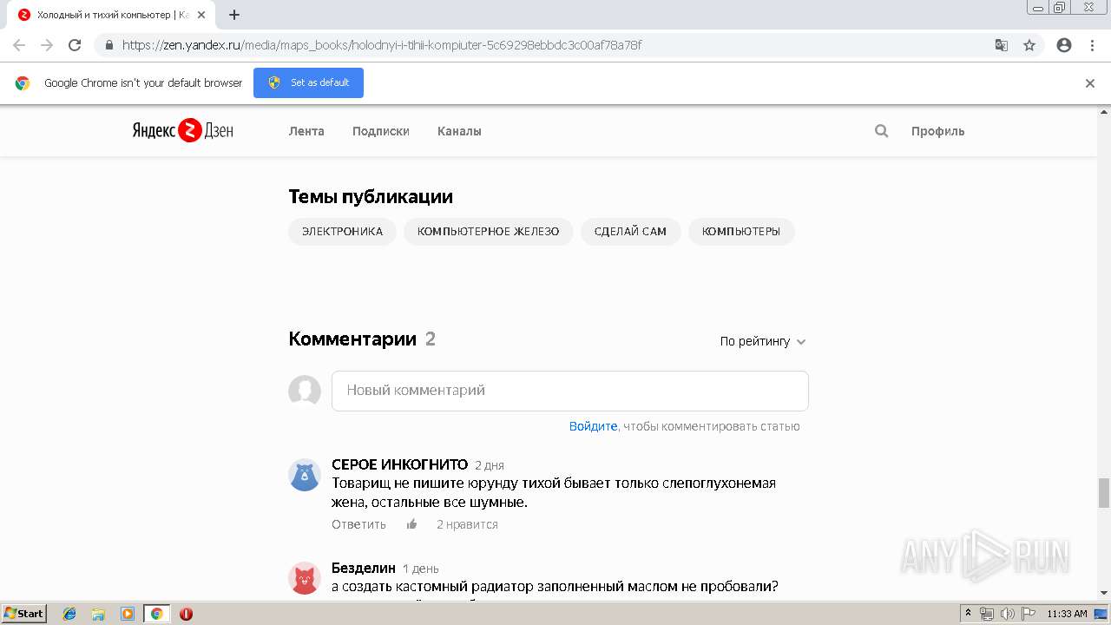Open the Opera taskbar icon
Image resolution: width=1111 pixels, height=625 pixels.
(186, 614)
